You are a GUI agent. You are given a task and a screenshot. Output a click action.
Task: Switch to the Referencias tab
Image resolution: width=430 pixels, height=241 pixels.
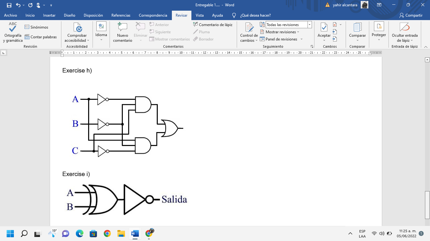pos(121,15)
